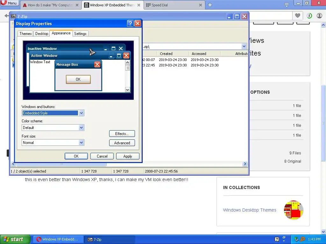Switch to the Opera Windows XP Embedd... taskbar button
The image size is (326, 244).
(58, 239)
